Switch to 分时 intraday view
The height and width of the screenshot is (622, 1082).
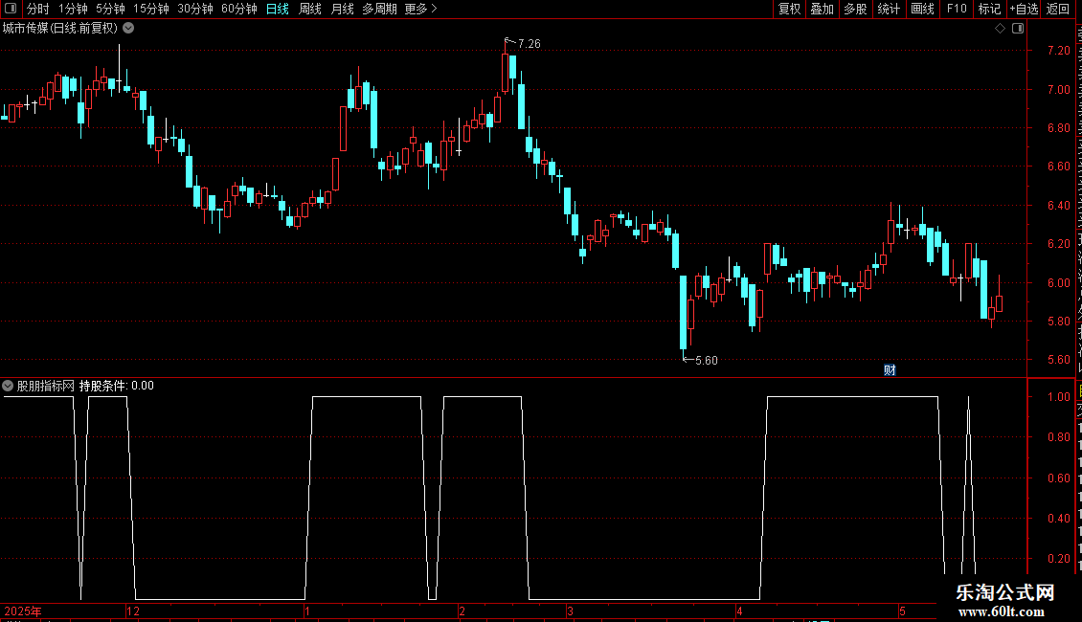(x=38, y=9)
